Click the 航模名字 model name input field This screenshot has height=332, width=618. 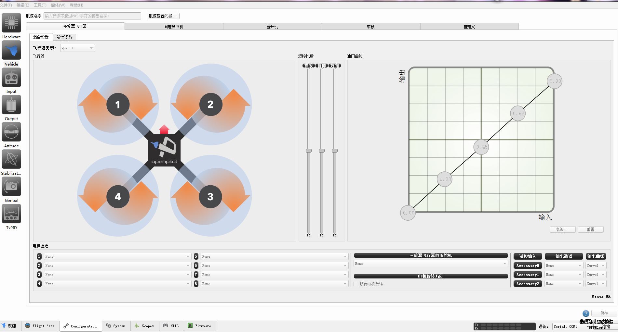coord(92,16)
